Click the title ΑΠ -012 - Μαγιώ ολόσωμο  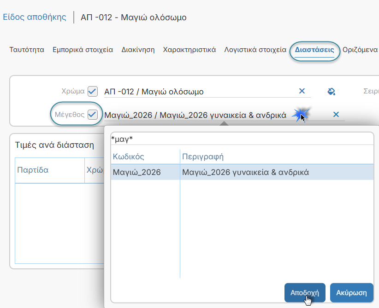134,17
